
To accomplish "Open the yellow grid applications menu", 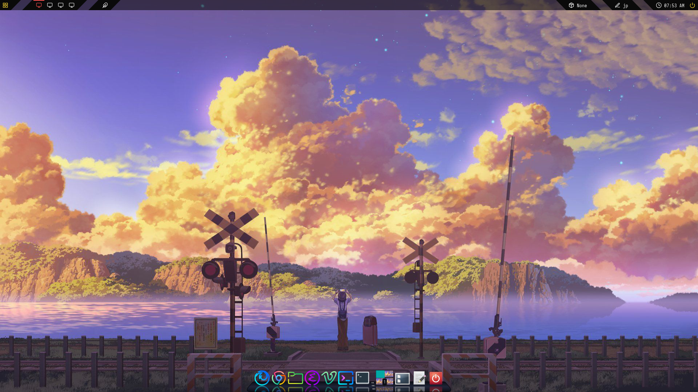I will coord(5,5).
